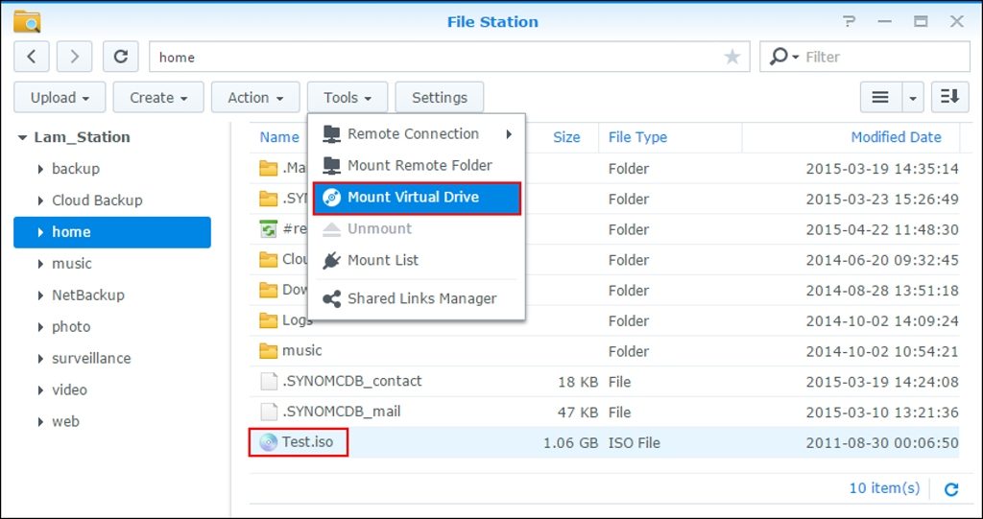Click the sort order icon

(x=948, y=97)
